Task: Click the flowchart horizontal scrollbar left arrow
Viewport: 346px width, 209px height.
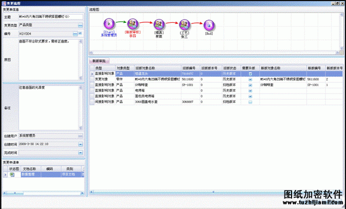Action: [x=92, y=53]
